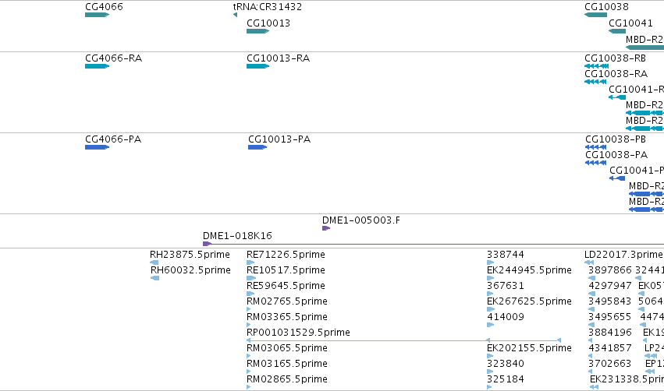Open the CG10038-RB transcript label

pyautogui.click(x=615, y=58)
